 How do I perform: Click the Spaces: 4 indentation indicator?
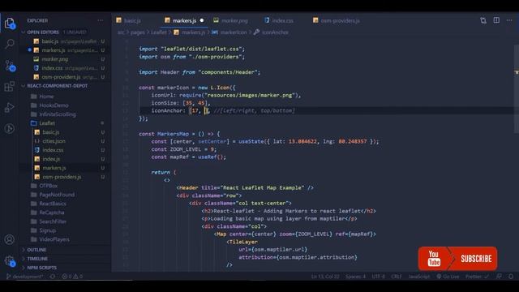click(x=355, y=276)
